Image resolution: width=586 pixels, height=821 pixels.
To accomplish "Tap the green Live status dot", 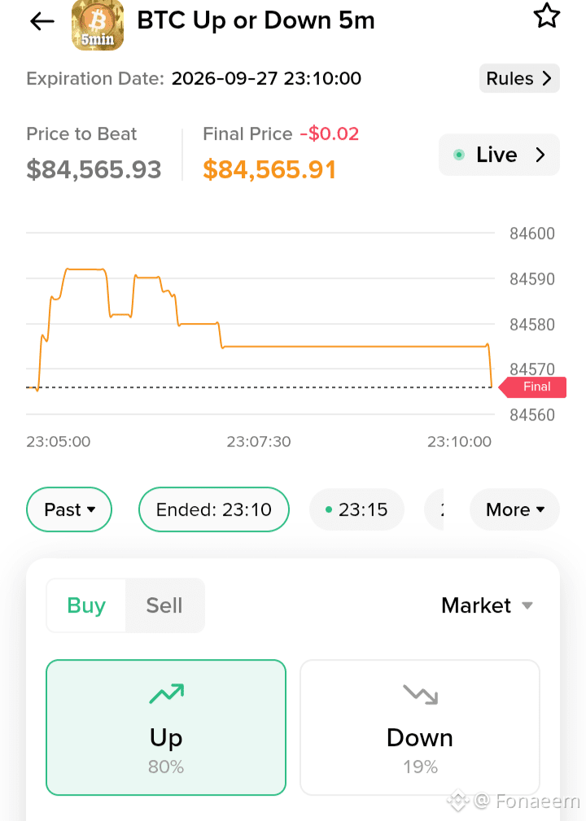I will pyautogui.click(x=459, y=155).
